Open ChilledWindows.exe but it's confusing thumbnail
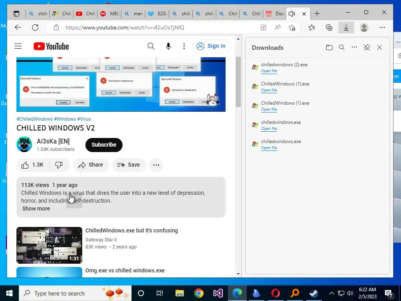The width and height of the screenshot is (401, 301). (x=49, y=245)
